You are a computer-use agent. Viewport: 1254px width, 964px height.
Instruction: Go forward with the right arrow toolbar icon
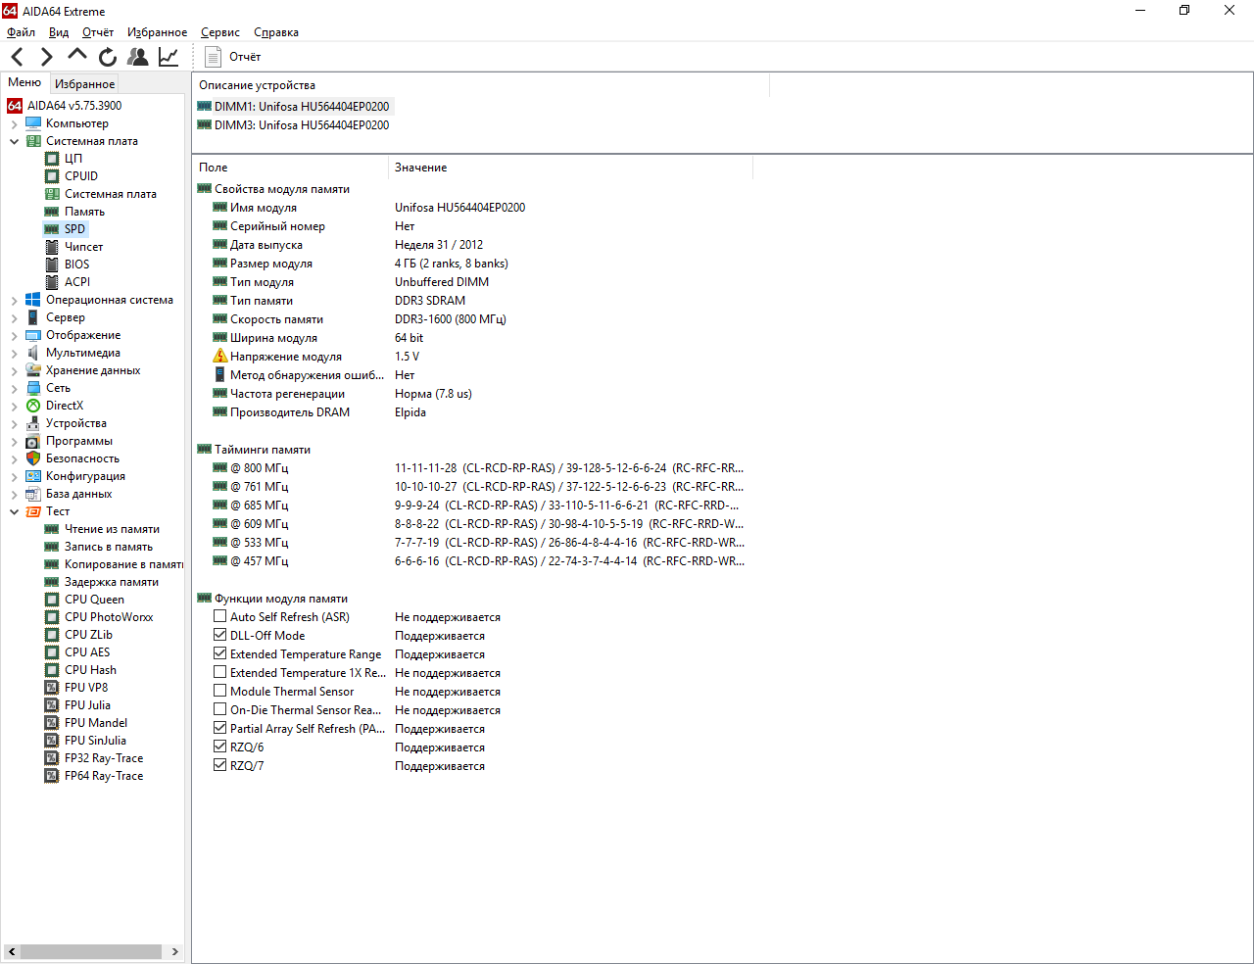[46, 57]
